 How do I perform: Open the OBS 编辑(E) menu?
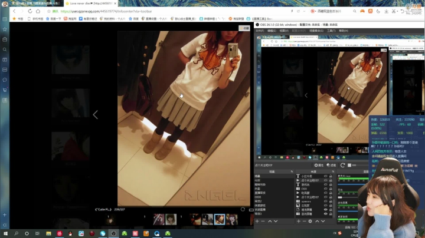(x=272, y=31)
